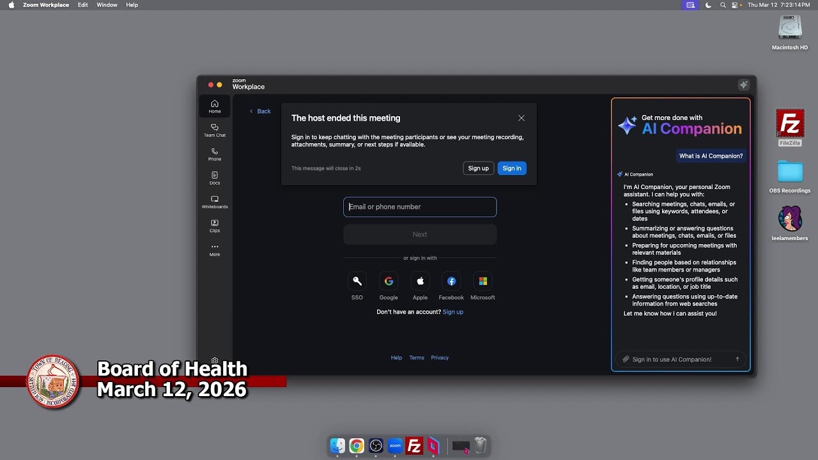Open the Home tab in Zoom sidebar
This screenshot has width=818, height=460.
click(x=215, y=106)
